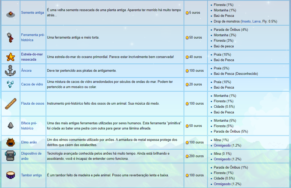Click the ancient drum icon
The height and width of the screenshot is (188, 291).
pos(11,175)
